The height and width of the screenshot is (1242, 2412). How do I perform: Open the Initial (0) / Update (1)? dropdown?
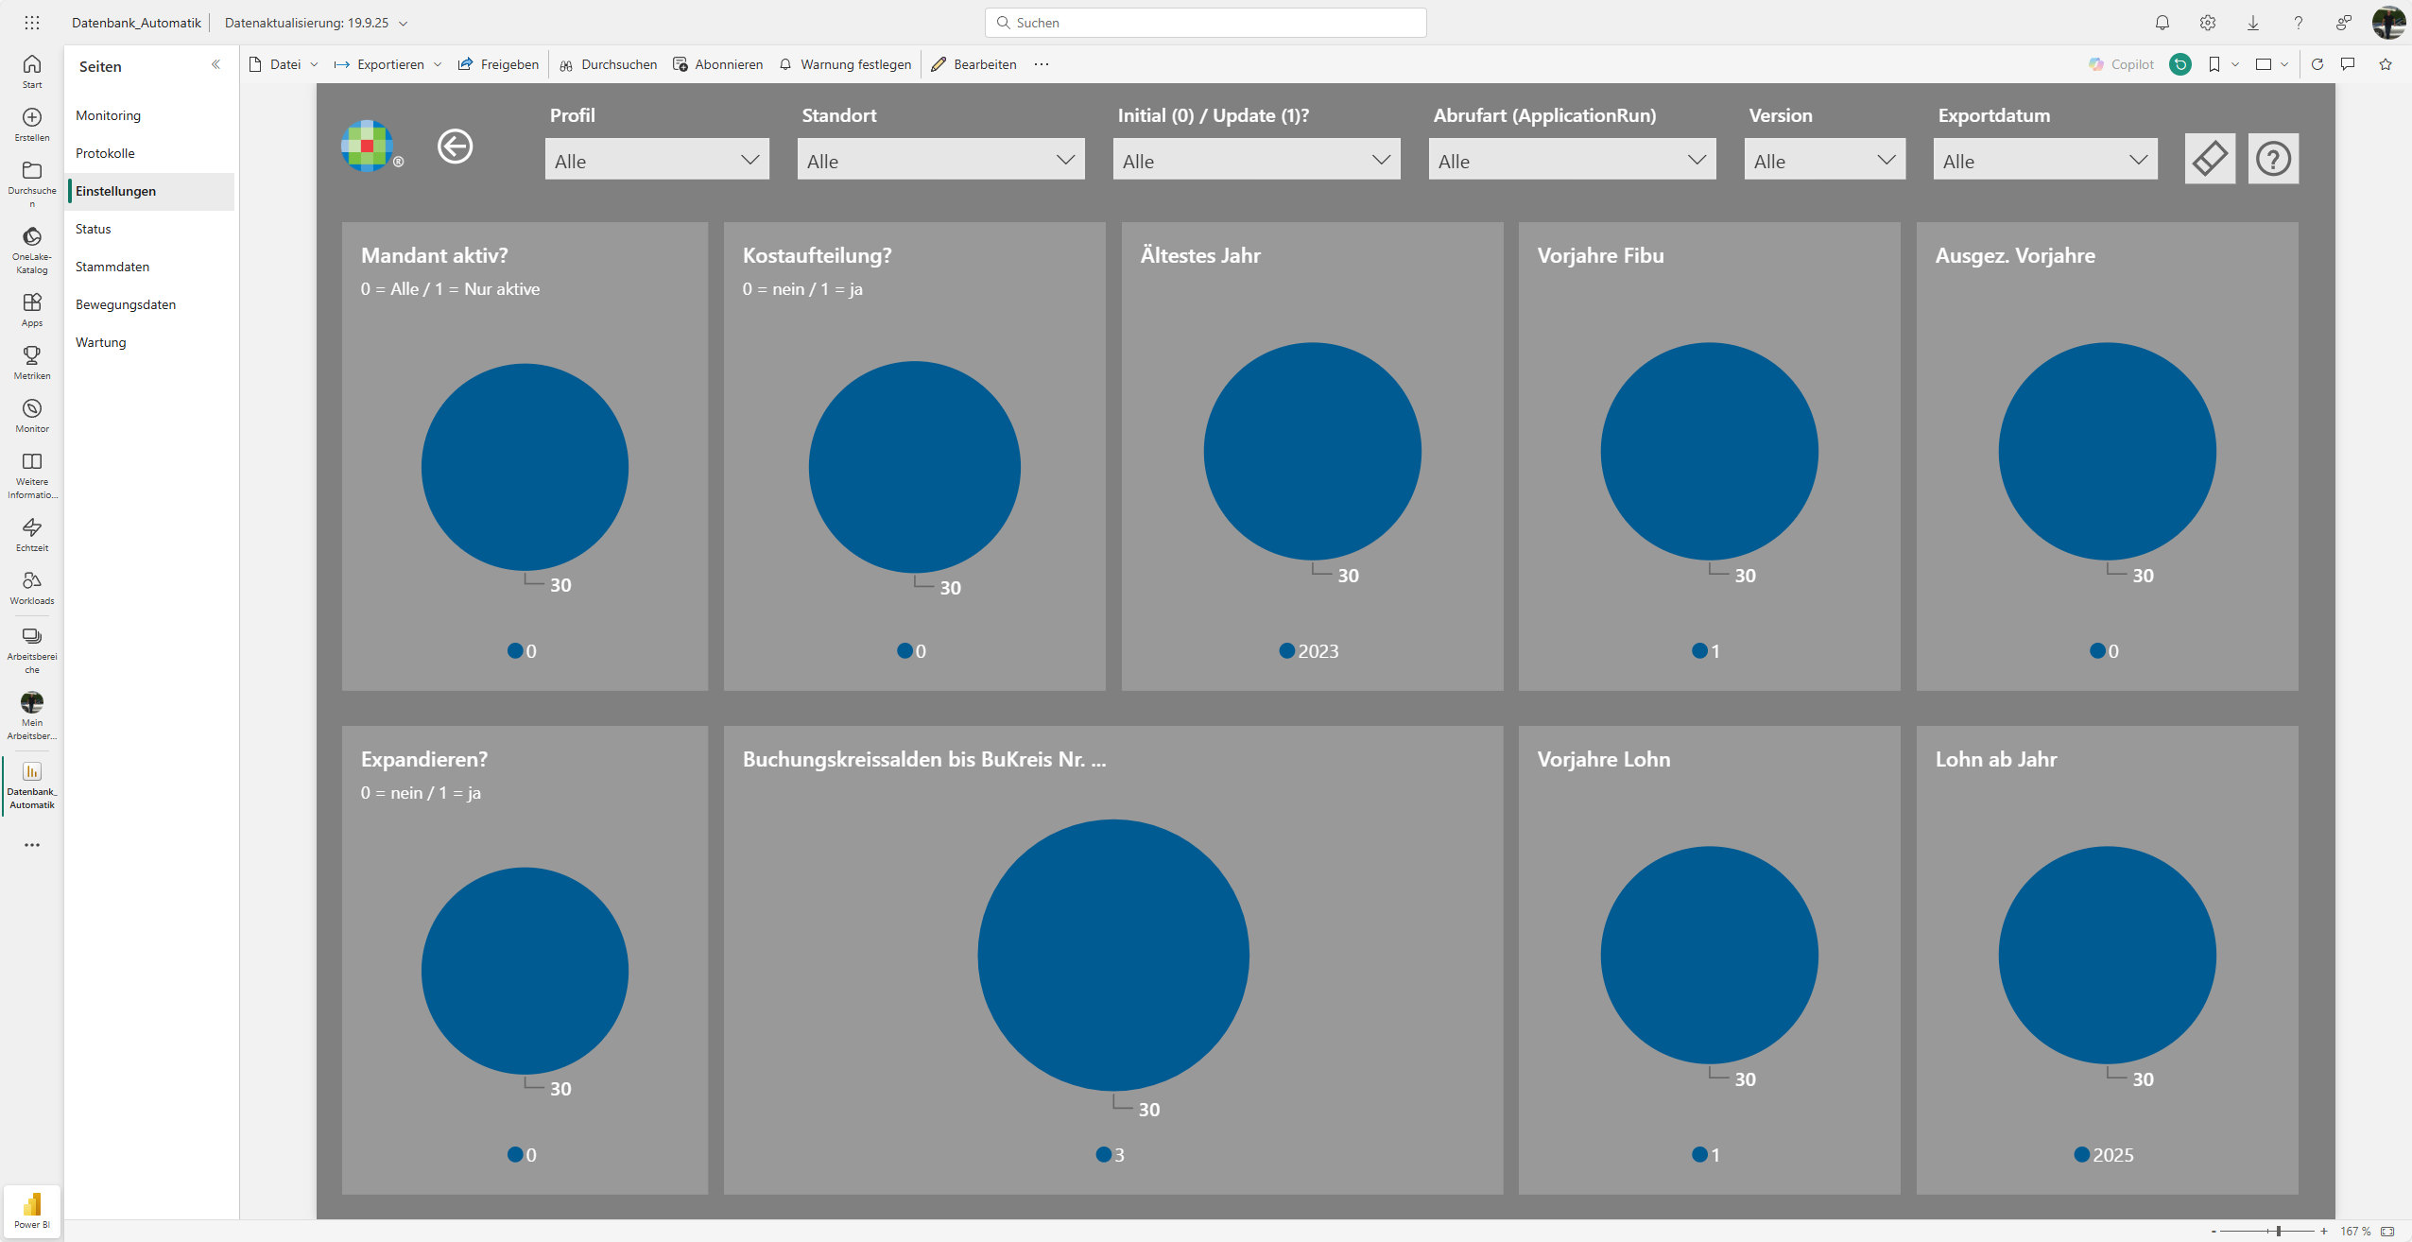coord(1256,160)
